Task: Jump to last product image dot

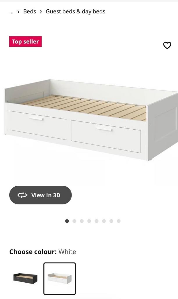Action: (119, 221)
